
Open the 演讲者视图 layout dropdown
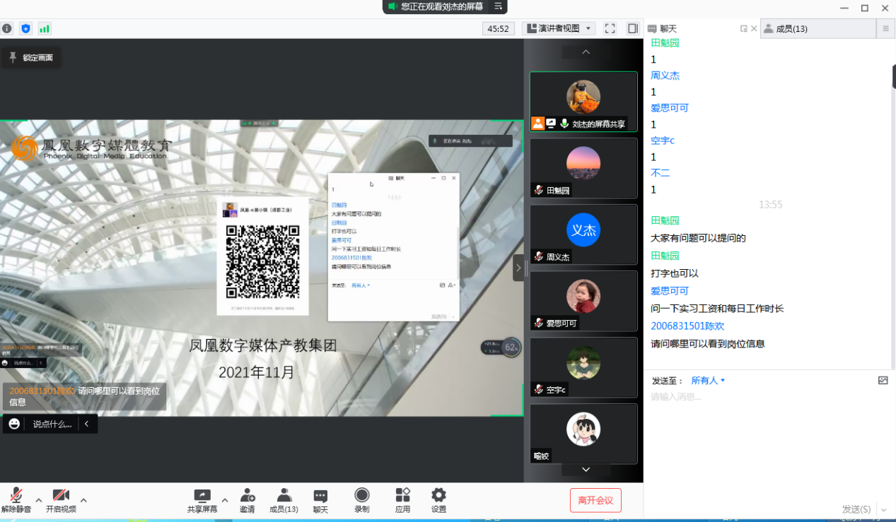[559, 28]
